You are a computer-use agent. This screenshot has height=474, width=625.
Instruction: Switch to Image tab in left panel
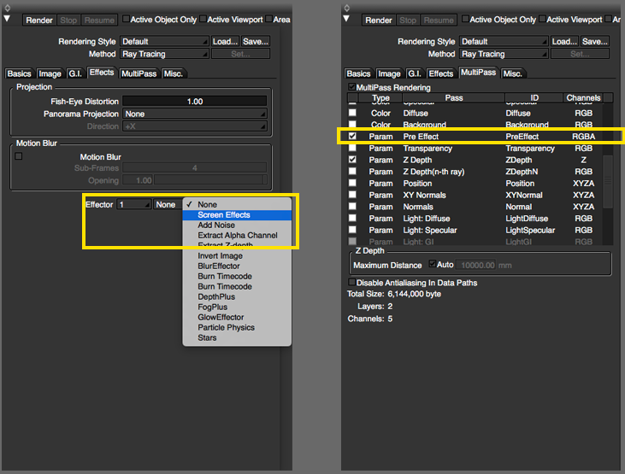(50, 73)
